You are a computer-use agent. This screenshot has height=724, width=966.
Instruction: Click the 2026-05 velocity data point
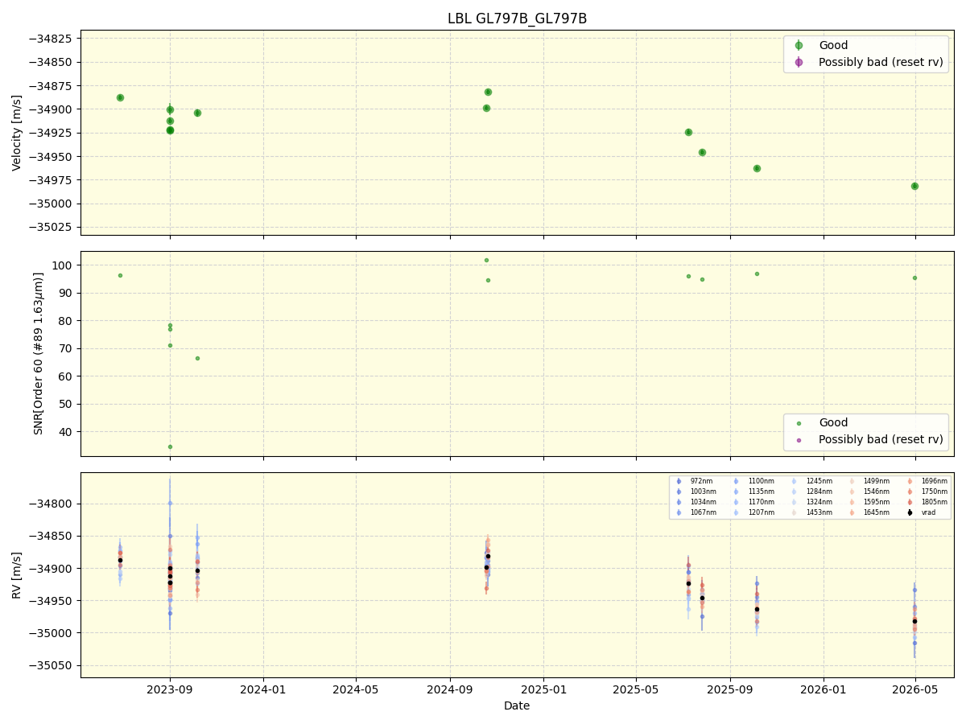[914, 186]
